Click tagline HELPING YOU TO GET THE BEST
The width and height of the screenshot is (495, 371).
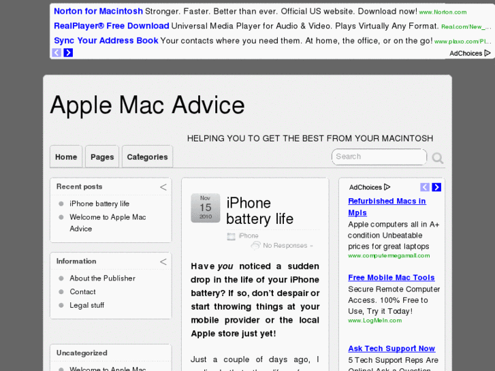(310, 138)
